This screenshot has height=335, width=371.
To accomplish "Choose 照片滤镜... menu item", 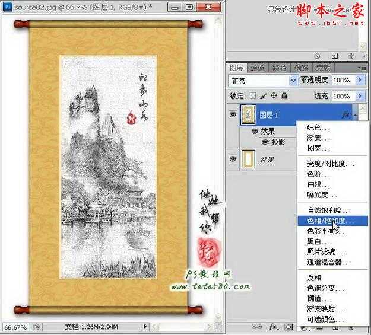I will (332, 252).
